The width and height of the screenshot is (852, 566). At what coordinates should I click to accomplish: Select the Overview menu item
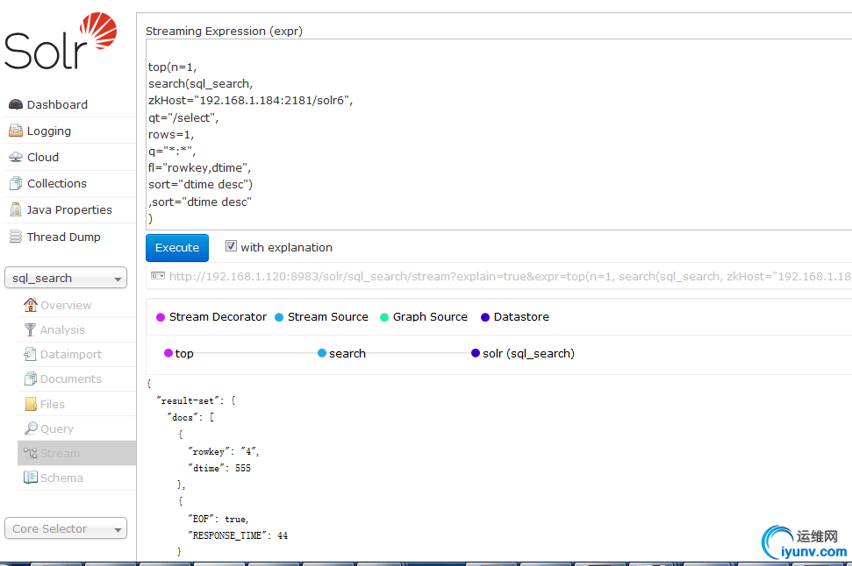tap(66, 305)
